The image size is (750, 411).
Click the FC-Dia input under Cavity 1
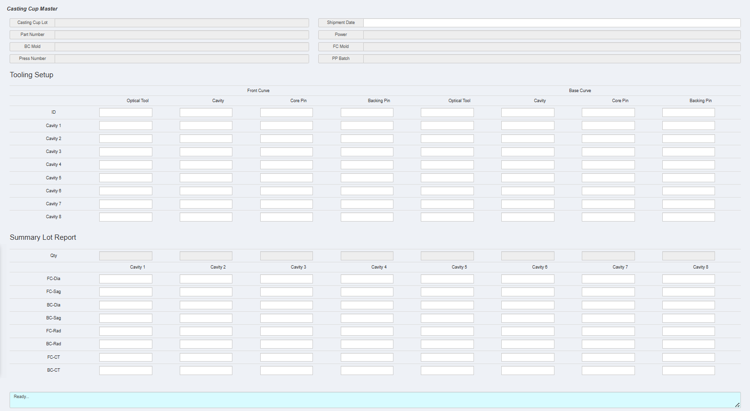tap(126, 278)
